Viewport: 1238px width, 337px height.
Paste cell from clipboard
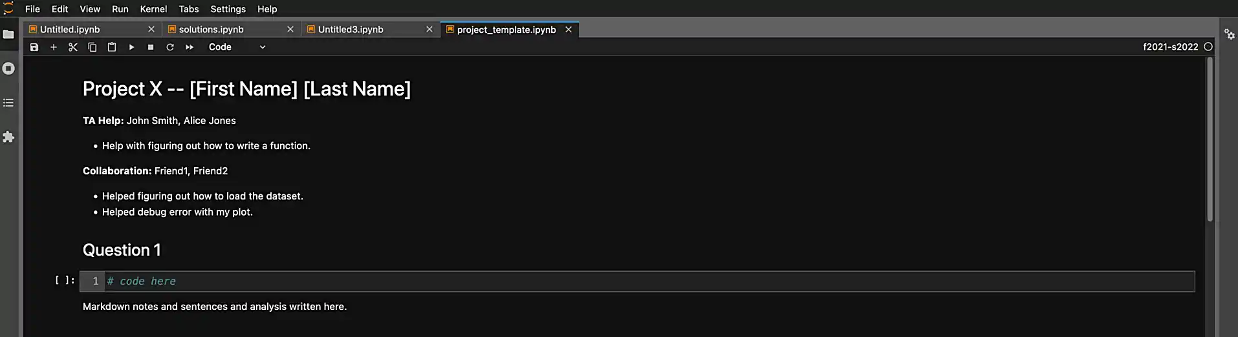[112, 47]
